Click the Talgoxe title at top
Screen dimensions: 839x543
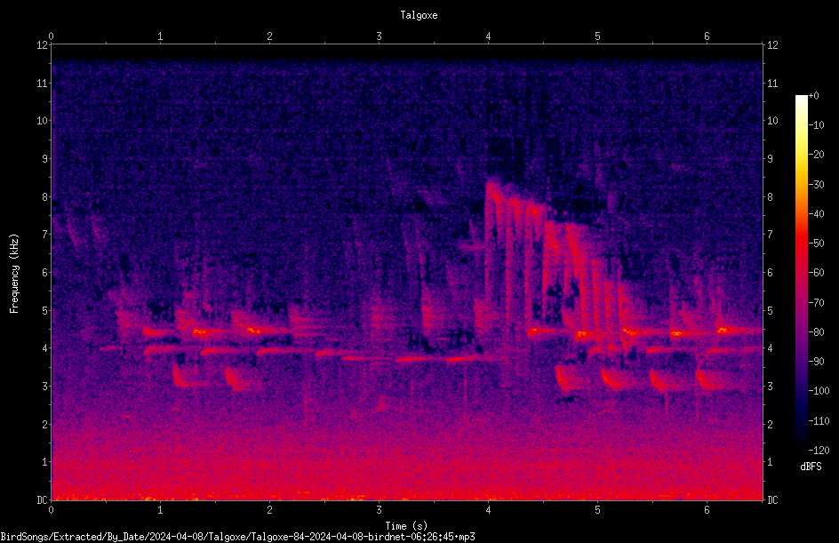click(419, 15)
